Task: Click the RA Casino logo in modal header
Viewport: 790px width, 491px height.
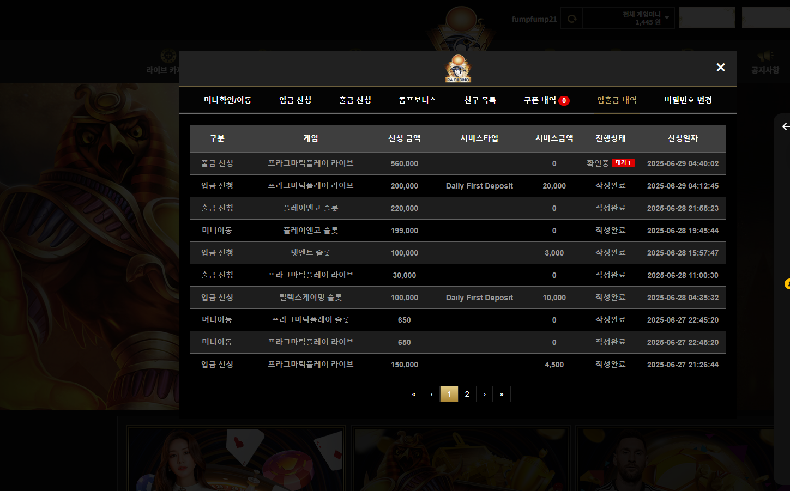Action: point(458,69)
